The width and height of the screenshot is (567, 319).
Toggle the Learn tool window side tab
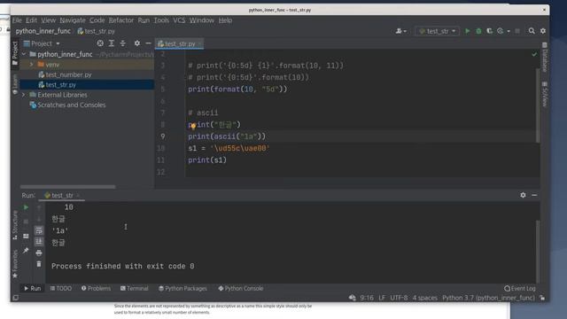[15, 84]
